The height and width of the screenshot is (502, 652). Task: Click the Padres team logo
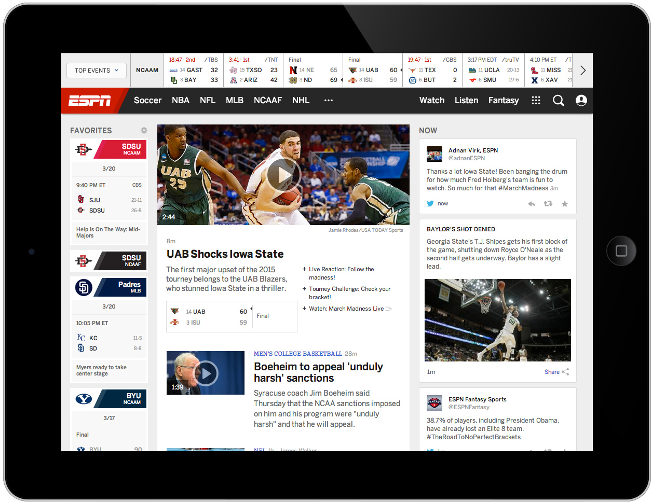click(x=84, y=287)
